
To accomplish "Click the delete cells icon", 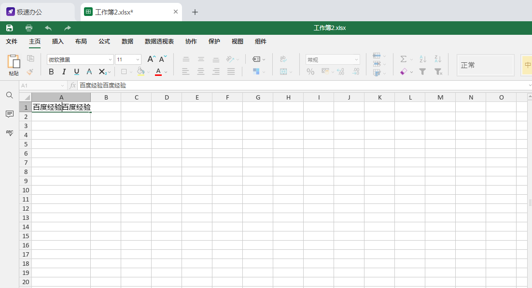I will 377,64.
